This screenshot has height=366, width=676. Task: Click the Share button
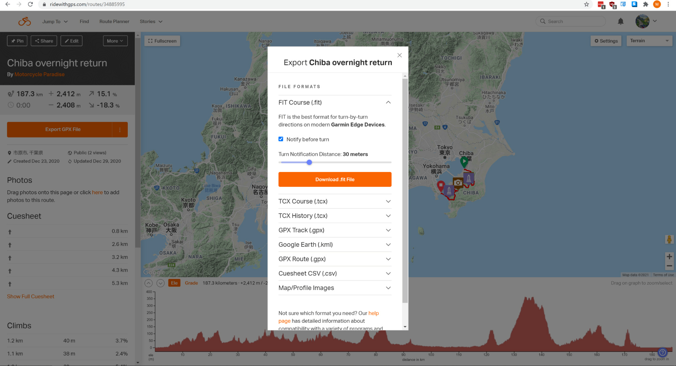pos(44,41)
